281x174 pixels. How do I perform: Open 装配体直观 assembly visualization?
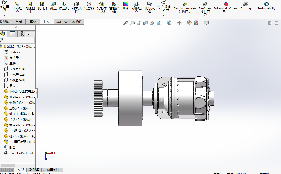pyautogui.click(x=101, y=7)
